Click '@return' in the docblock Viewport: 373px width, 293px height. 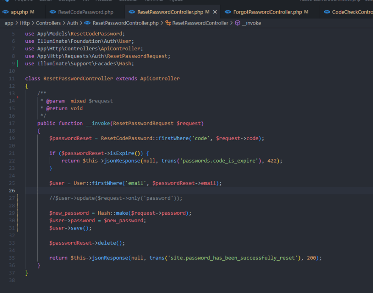tap(57, 108)
